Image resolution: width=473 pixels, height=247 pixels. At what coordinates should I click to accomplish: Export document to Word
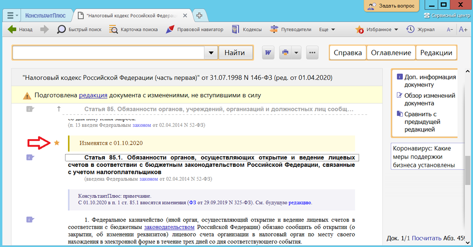(268, 53)
